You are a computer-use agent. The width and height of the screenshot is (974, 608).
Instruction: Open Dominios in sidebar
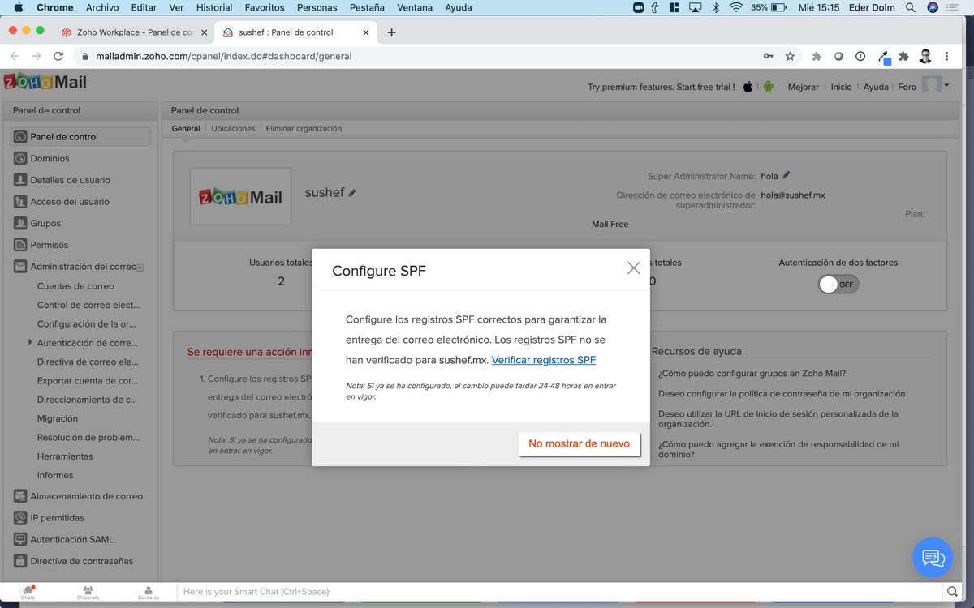pos(50,158)
